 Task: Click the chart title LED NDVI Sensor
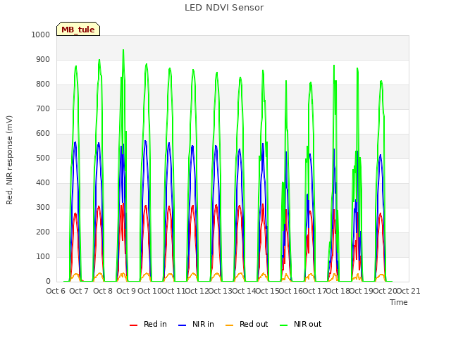pos(224,8)
